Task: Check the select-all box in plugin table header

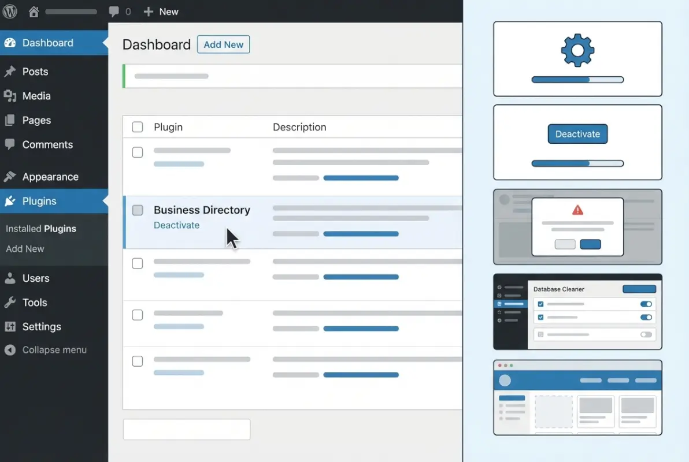Action: point(137,126)
